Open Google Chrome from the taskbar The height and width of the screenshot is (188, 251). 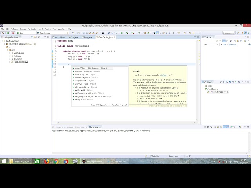[56, 161]
